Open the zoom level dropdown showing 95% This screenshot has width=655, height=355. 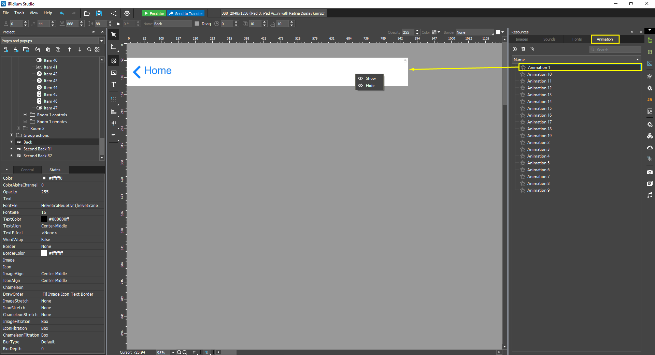(x=172, y=352)
